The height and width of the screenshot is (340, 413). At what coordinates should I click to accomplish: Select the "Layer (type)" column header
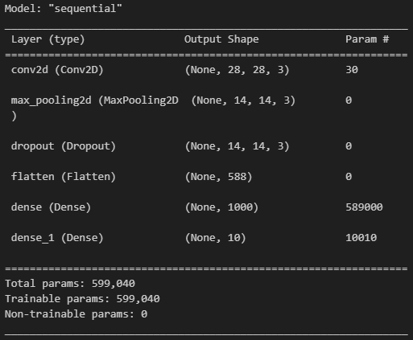pos(48,39)
